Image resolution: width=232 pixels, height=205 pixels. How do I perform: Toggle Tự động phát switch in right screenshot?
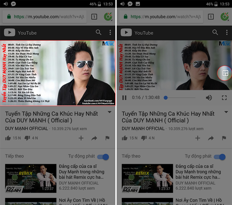click(x=220, y=157)
